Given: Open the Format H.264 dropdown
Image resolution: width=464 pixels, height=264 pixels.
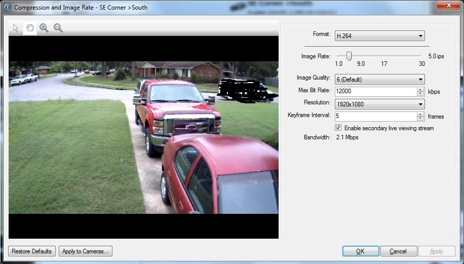Looking at the screenshot, I should tap(379, 36).
